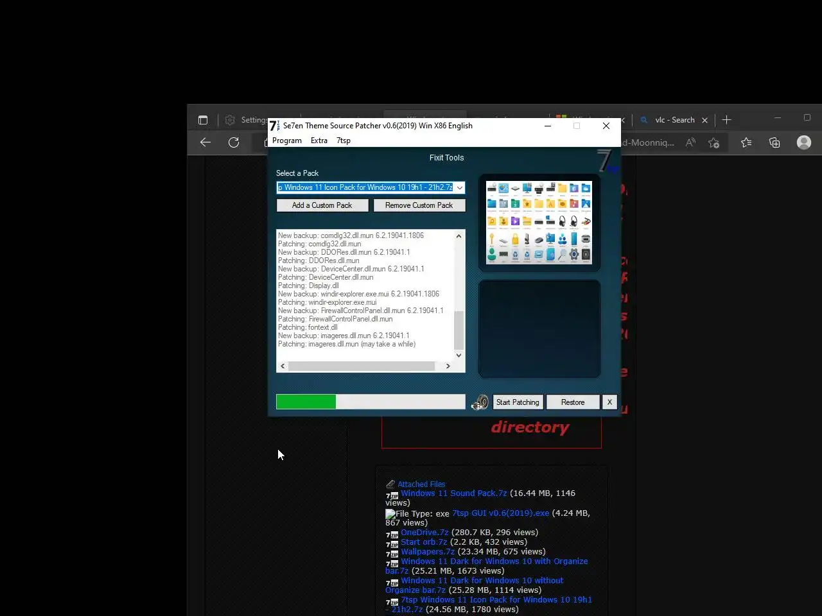Click log line 'Patching: FirewallControlPanel.dll.mun'
This screenshot has width=822, height=616.
click(x=335, y=319)
